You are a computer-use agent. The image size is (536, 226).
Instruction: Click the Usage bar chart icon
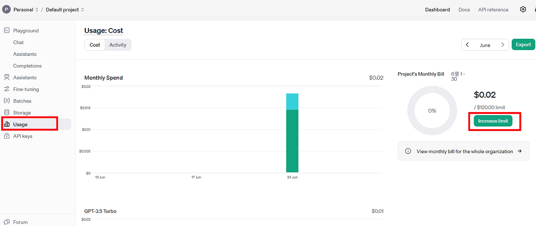click(x=7, y=124)
